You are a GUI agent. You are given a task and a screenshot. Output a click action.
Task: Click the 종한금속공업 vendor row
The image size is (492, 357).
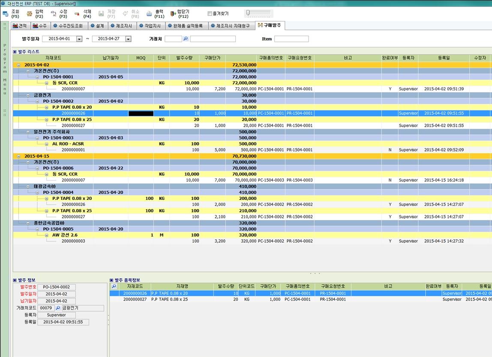[252, 223]
